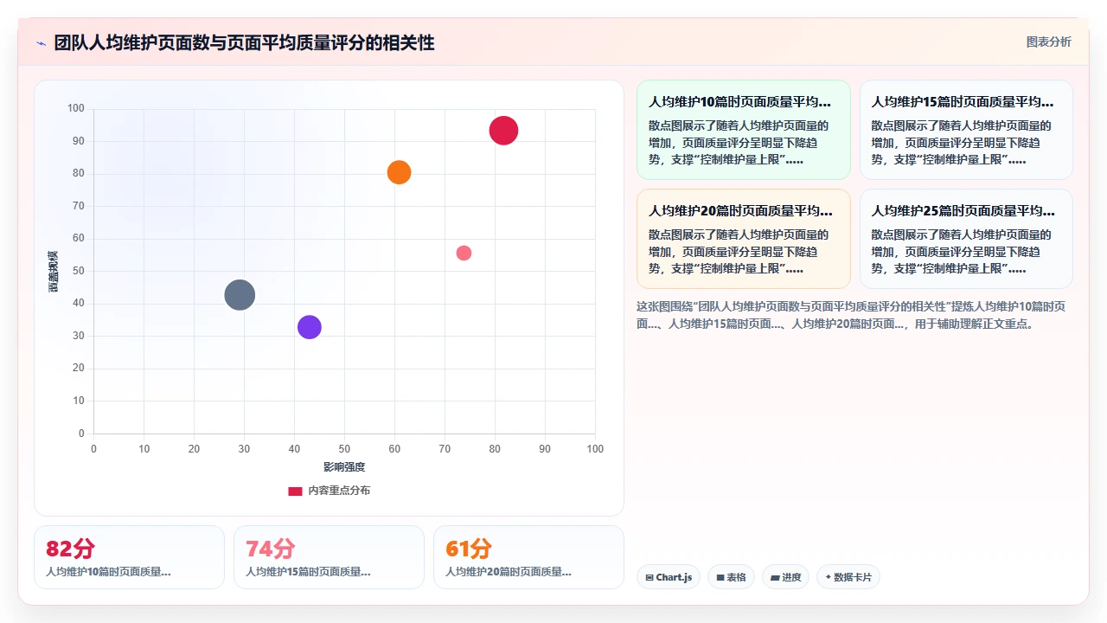This screenshot has height=623, width=1107.
Task: Toggle the 内容重点分布 legend color swatch
Action: [x=295, y=491]
